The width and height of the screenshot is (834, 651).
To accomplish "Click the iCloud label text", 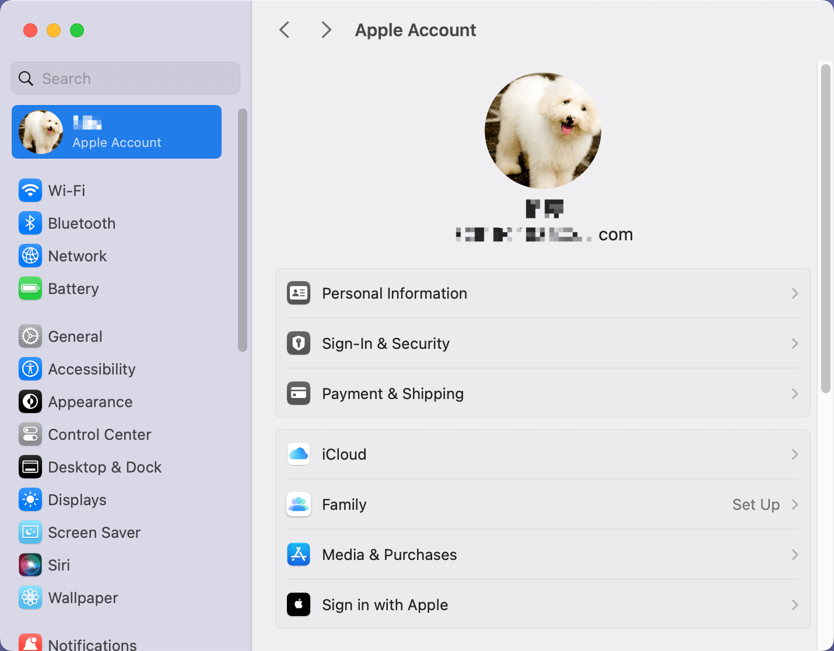I will (344, 454).
